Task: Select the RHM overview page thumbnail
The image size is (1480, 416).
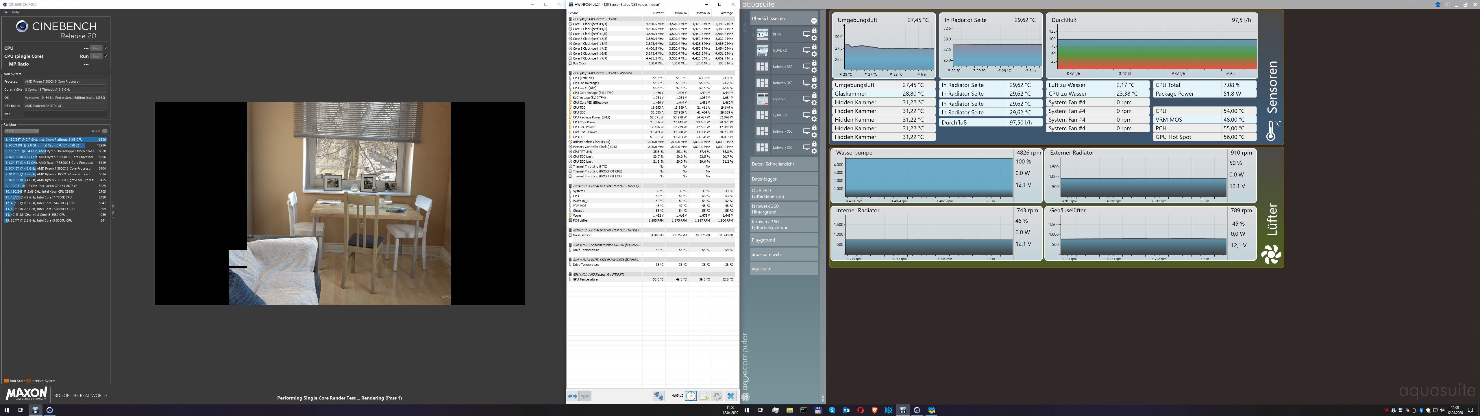Action: pos(763,34)
